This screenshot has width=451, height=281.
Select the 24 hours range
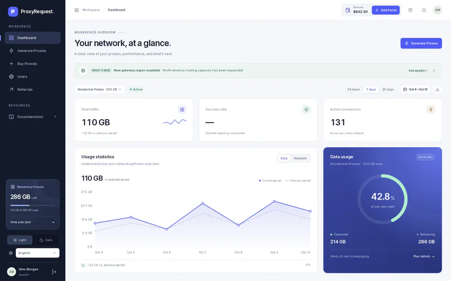click(x=353, y=89)
